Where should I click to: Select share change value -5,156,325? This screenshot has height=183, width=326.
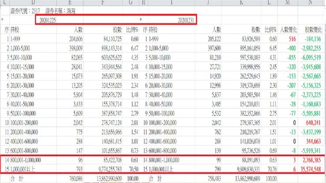(311, 86)
